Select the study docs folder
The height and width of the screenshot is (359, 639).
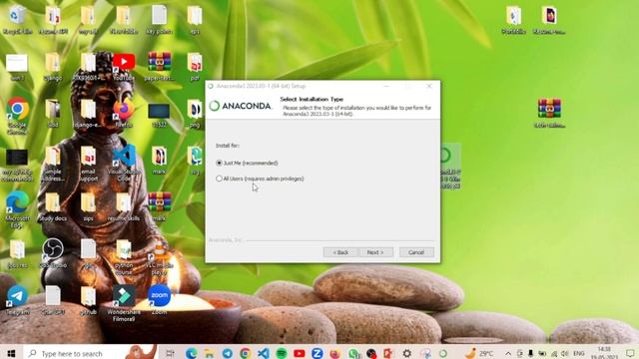tap(53, 207)
